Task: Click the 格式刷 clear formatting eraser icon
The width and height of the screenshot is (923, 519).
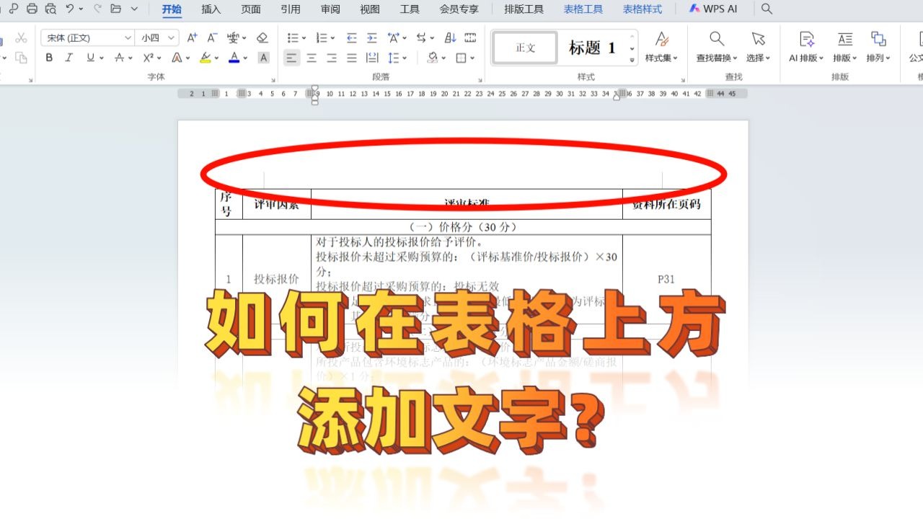Action: pyautogui.click(x=262, y=38)
